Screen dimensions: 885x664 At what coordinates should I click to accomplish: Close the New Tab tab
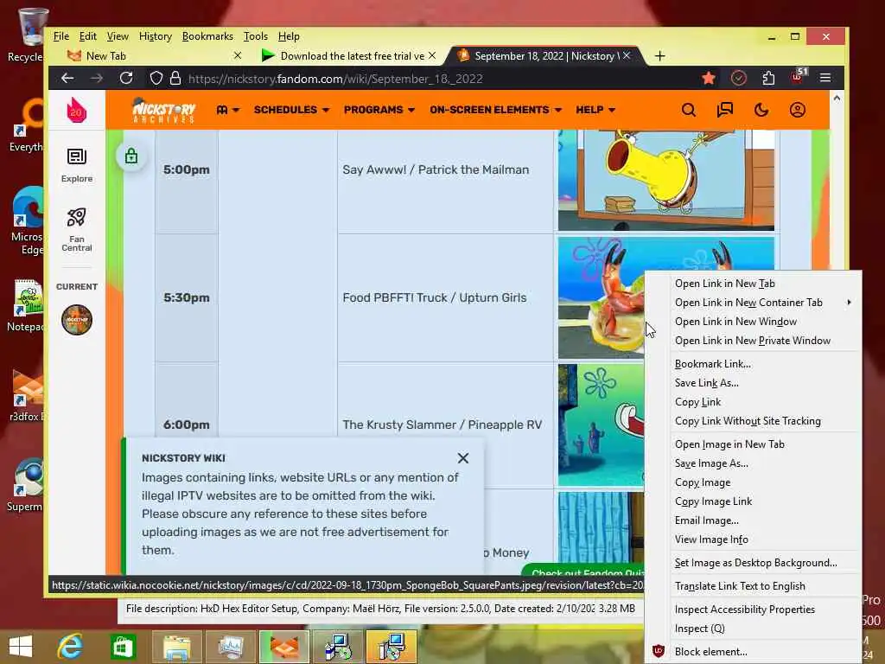(x=238, y=55)
